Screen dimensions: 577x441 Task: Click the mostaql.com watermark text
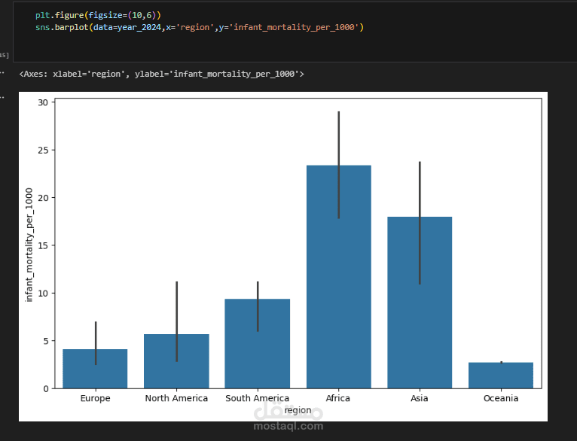(289, 426)
